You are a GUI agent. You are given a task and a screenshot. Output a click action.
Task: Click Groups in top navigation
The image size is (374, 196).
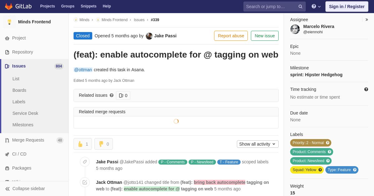pos(68,6)
